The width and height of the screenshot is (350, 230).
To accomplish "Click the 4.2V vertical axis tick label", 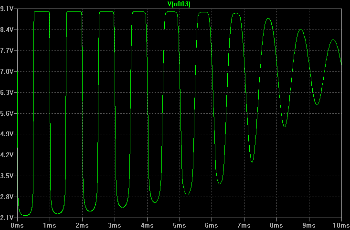I will point(8,155).
